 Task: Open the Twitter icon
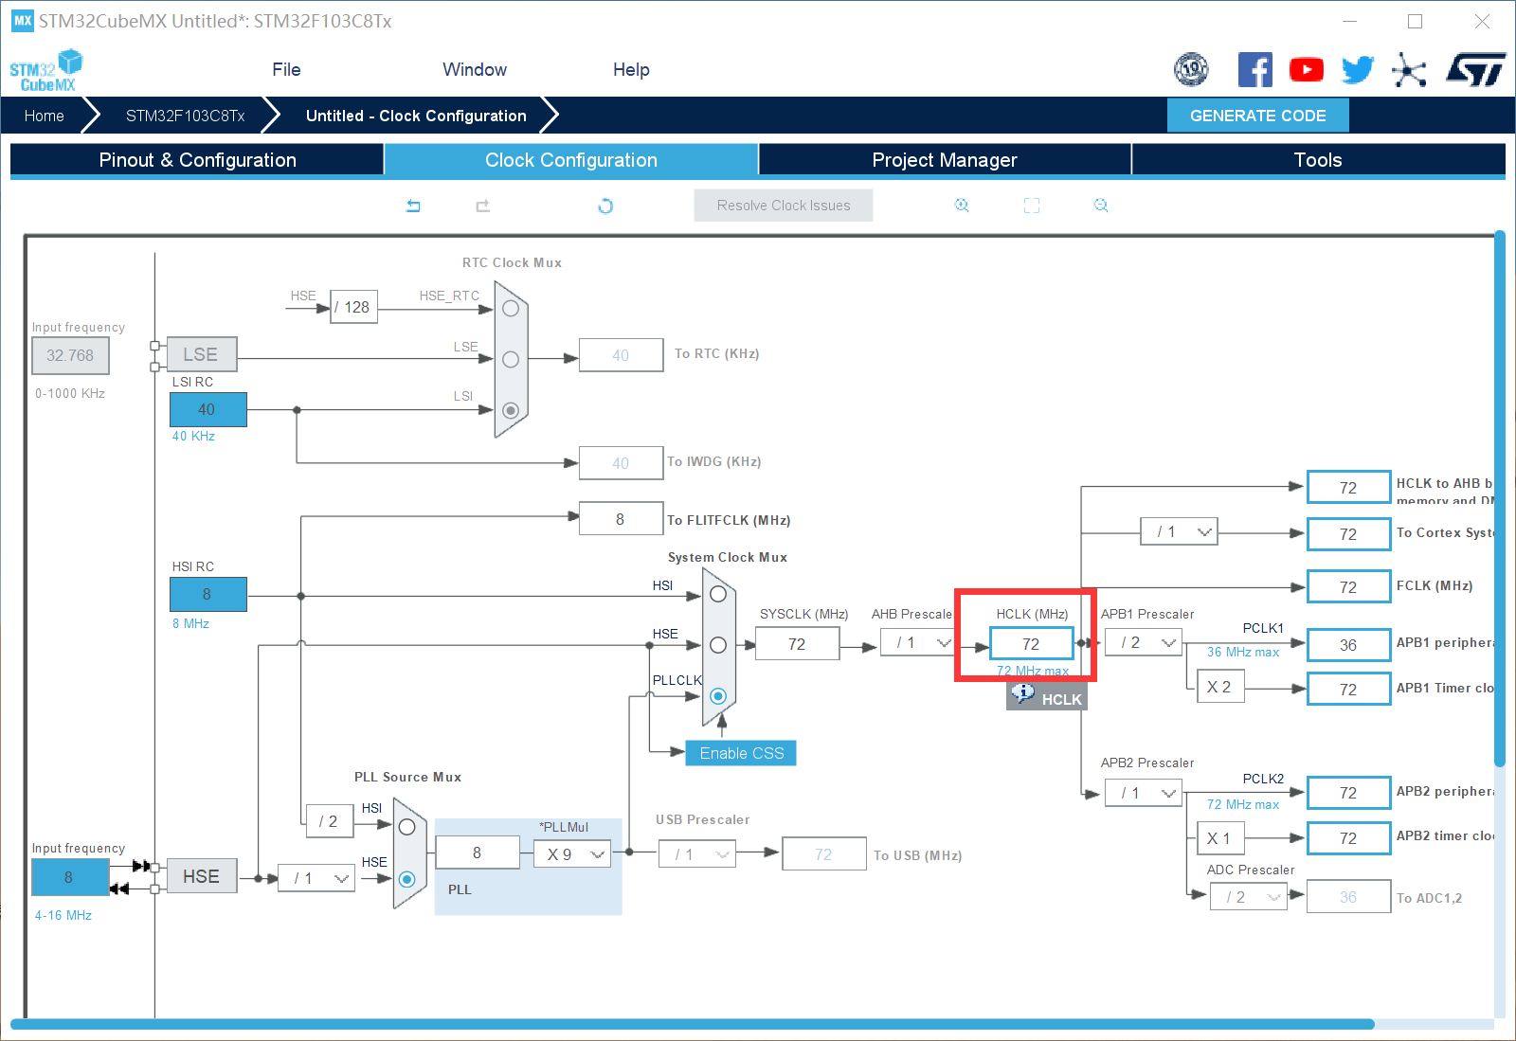[1358, 70]
